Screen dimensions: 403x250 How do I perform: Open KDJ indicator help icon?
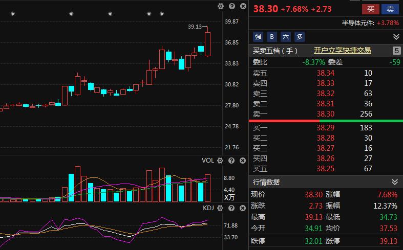coord(231,208)
